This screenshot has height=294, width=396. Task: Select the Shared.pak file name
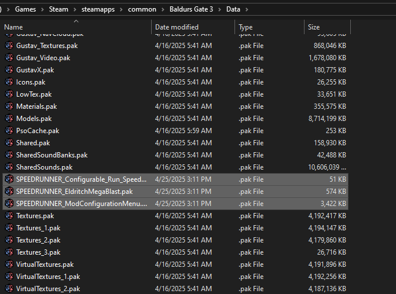33,143
